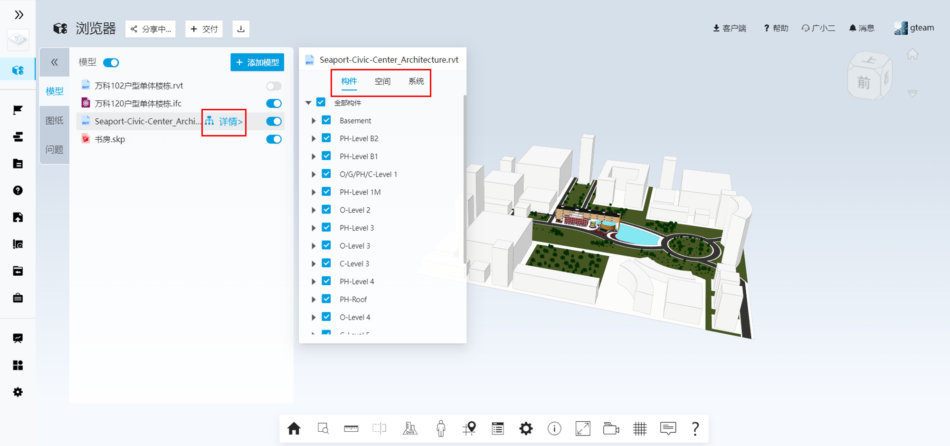Click the 客户端 download link
This screenshot has height=446, width=950.
[730, 28]
